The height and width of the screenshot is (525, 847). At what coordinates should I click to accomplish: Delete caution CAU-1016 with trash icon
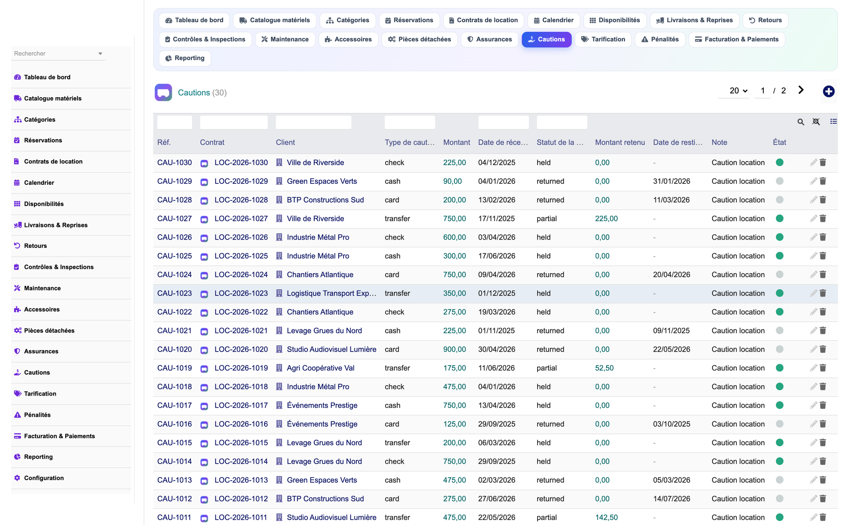tap(823, 424)
